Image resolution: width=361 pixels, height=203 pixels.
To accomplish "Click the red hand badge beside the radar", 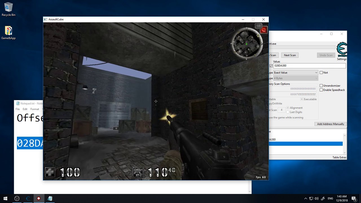I will [264, 30].
